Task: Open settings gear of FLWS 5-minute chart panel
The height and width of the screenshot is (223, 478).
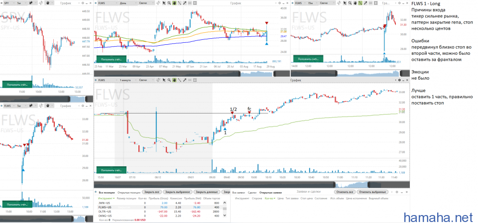Action: point(83,106)
